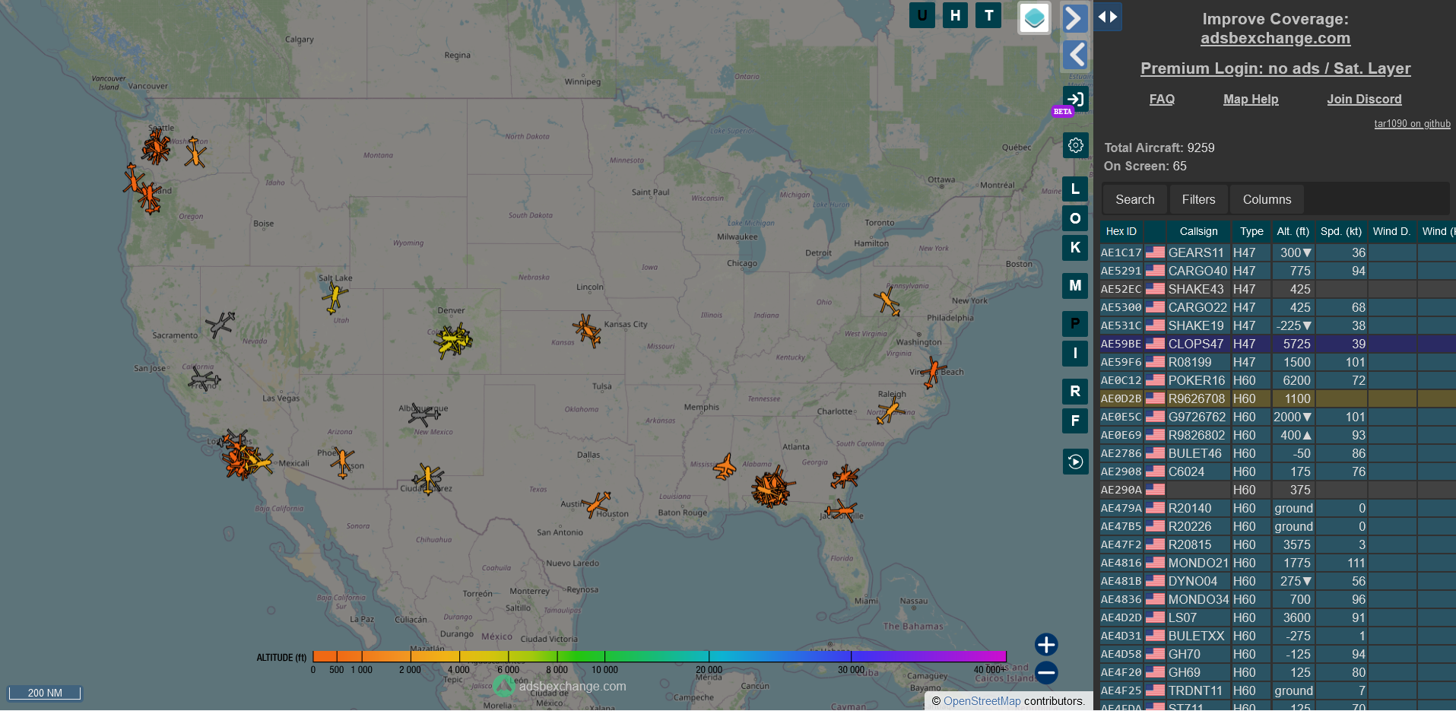
Task: Click helicopter icon near Raleigh
Action: click(x=890, y=411)
